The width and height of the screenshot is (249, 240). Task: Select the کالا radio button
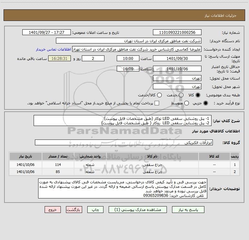point(198,95)
